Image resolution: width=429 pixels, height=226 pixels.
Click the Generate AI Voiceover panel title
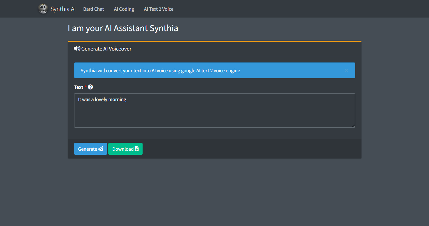106,49
